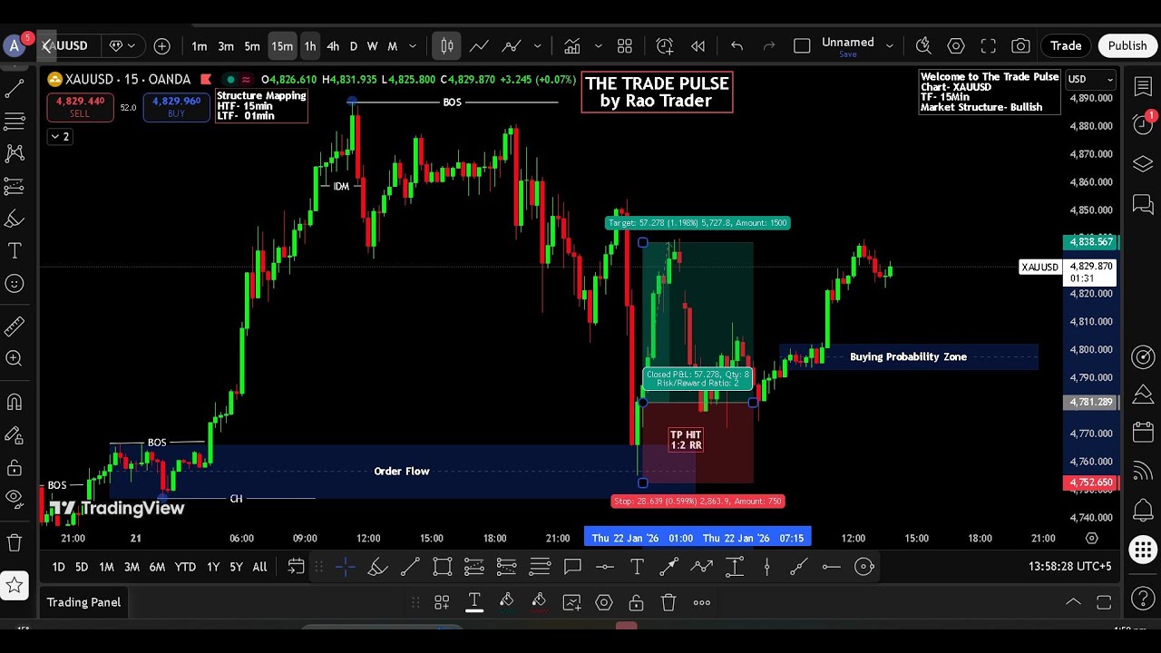The width and height of the screenshot is (1161, 653).
Task: Open text color swatch in floating toolbar
Action: click(x=473, y=602)
